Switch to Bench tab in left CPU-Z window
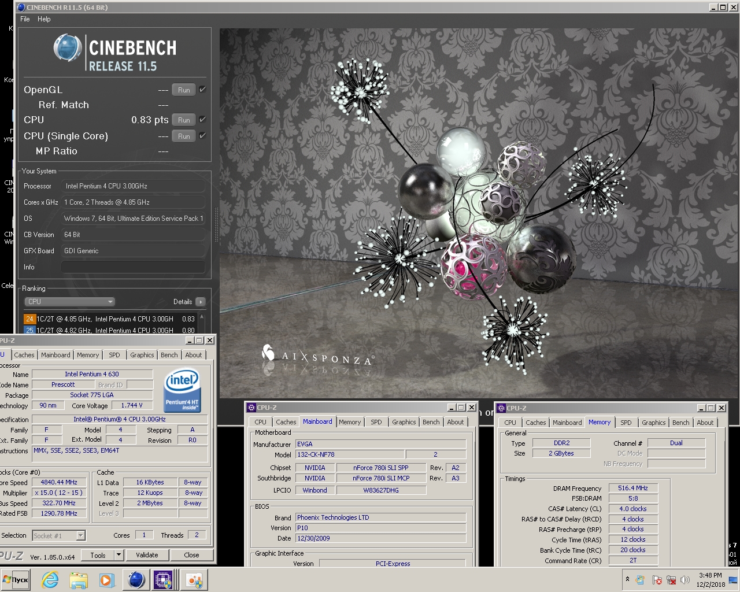The height and width of the screenshot is (592, 740). coord(169,355)
